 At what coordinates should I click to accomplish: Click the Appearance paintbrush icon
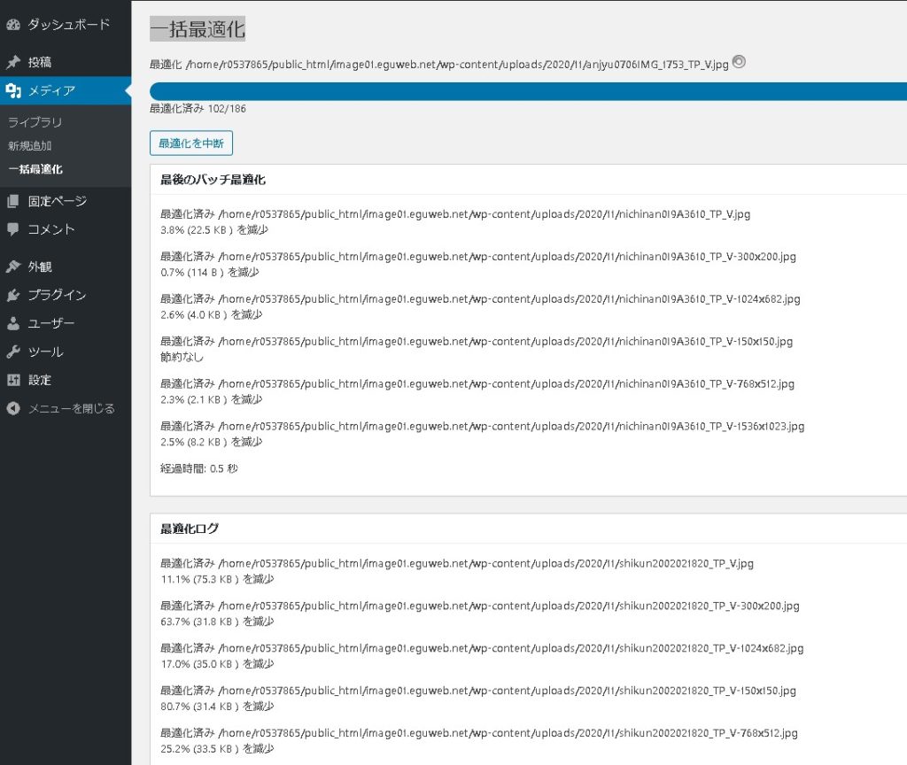[13, 267]
